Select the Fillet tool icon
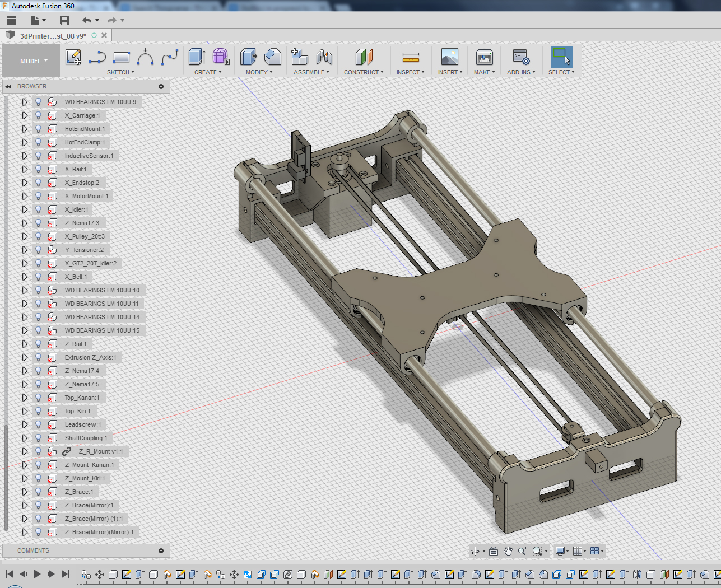Screen dimensions: 721x588 [x=273, y=57]
